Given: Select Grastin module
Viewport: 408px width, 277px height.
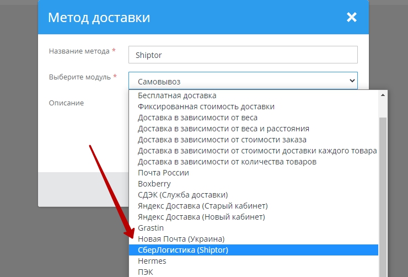Looking at the screenshot, I should pyautogui.click(x=151, y=228).
